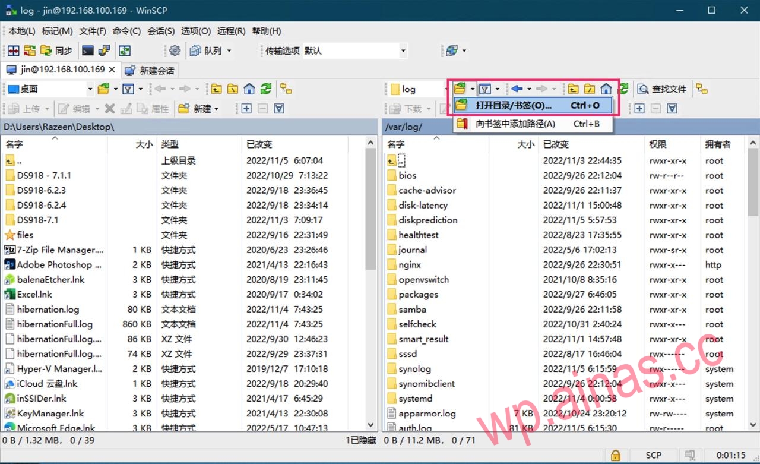The width and height of the screenshot is (760, 464).
Task: Open directory folder icon in local panel toolbar
Action: click(x=103, y=89)
